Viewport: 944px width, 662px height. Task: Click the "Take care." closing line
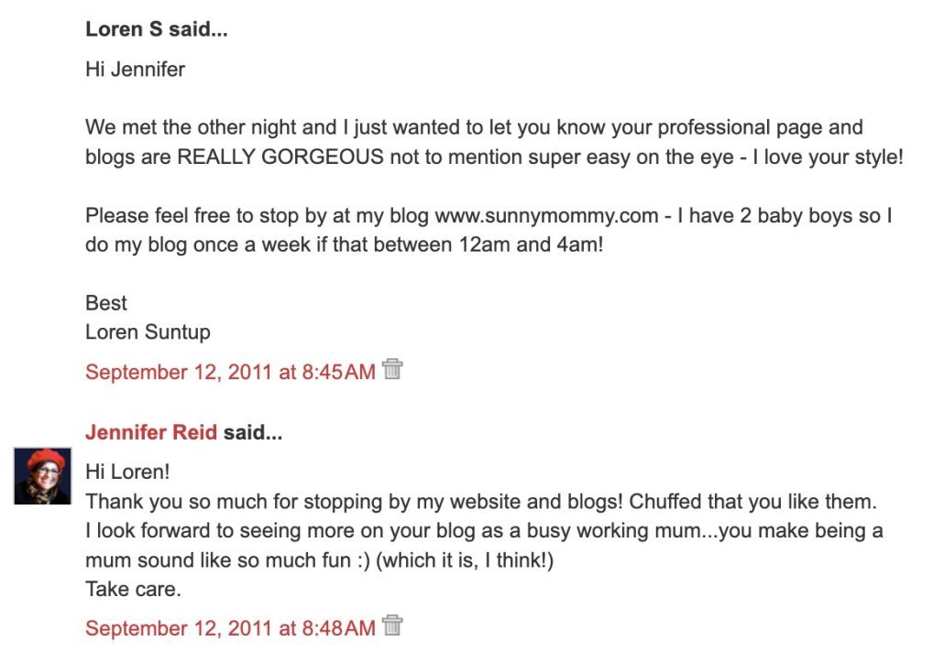tap(133, 590)
